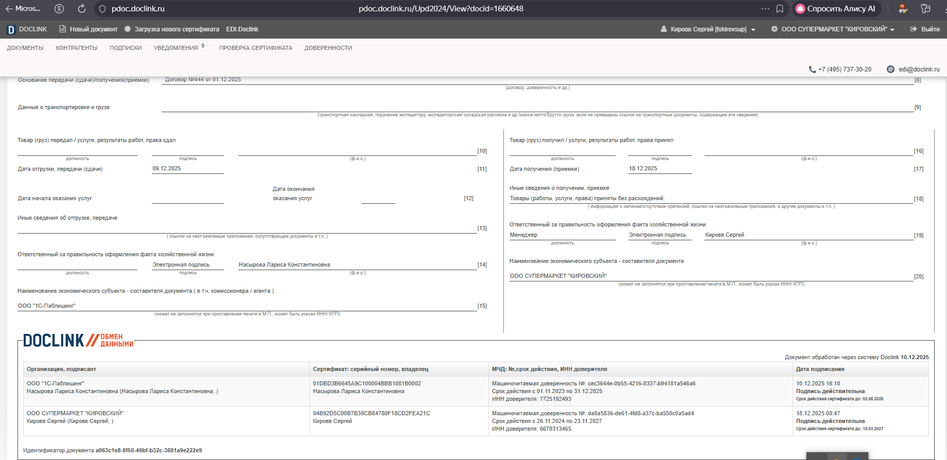Click "Документ обработан через систему Doclink 10.12.2025"
This screenshot has height=460, width=947.
[857, 358]
